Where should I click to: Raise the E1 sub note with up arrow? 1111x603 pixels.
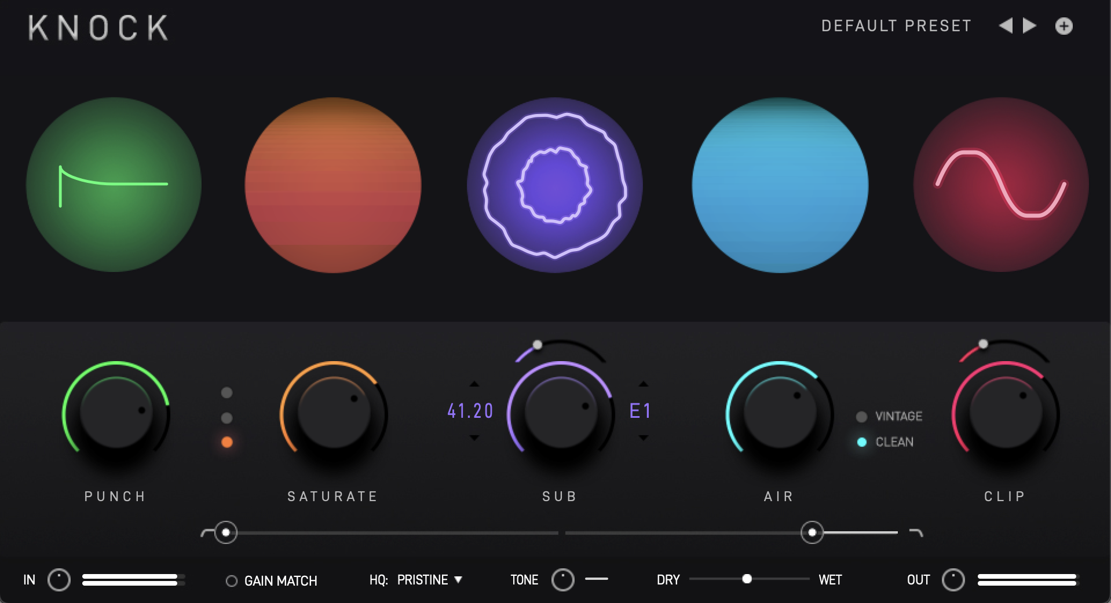tap(644, 384)
